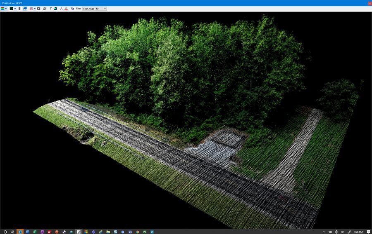Open the Scan Angle filter dropdown
372x234 pixels.
94,9
